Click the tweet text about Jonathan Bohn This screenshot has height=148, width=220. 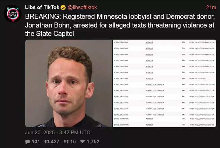coord(120,25)
